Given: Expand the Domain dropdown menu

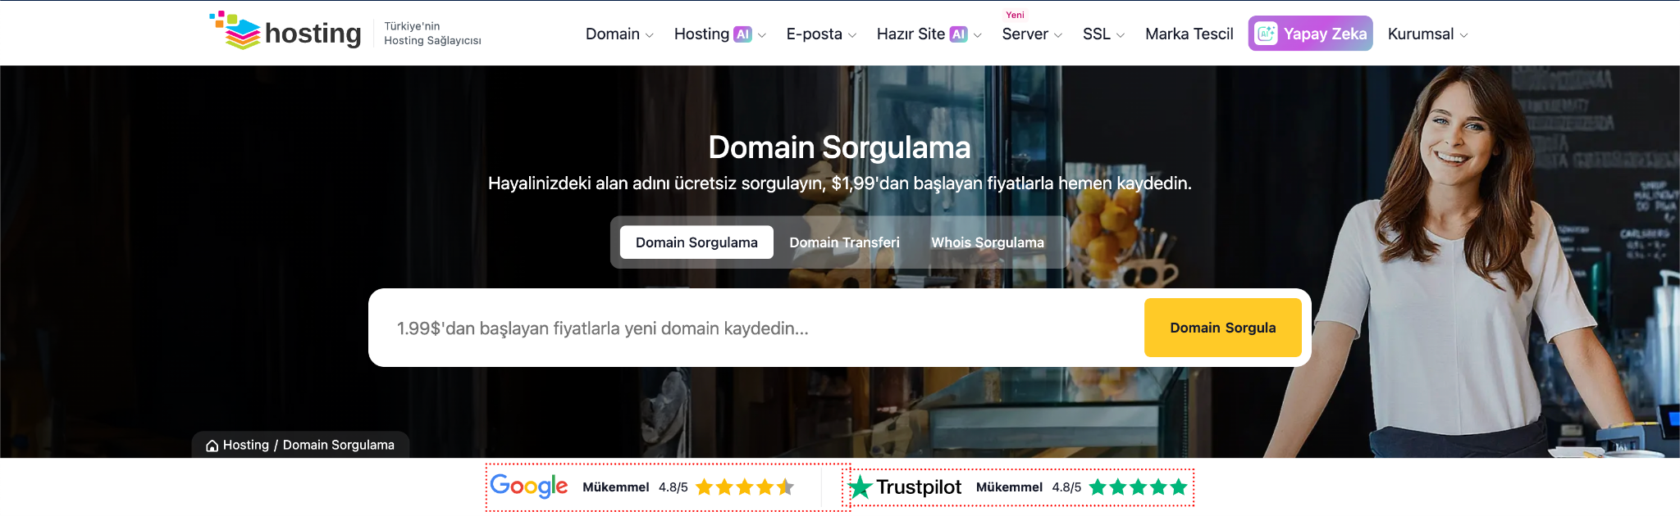Looking at the screenshot, I should pos(619,34).
